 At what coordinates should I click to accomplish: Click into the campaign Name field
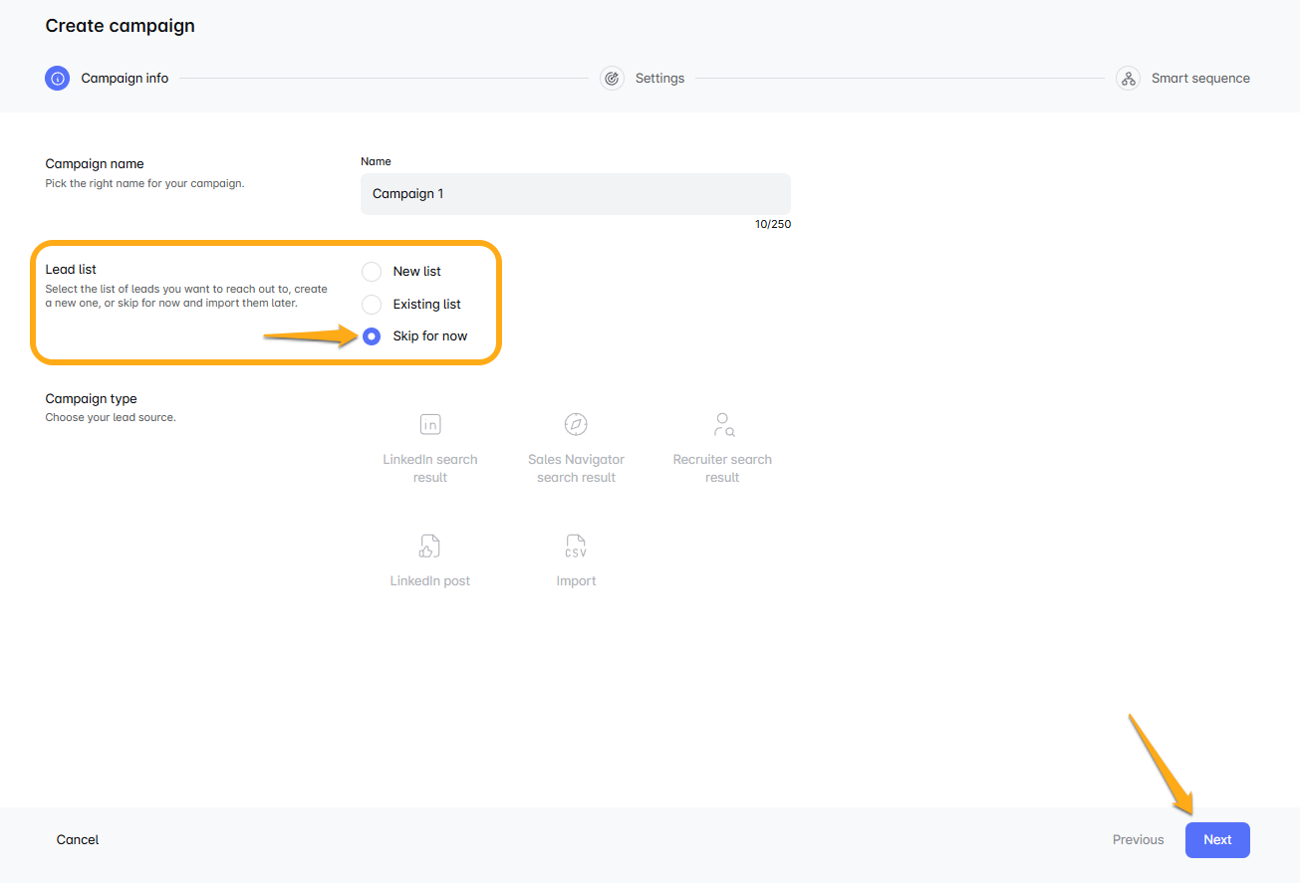tap(575, 194)
